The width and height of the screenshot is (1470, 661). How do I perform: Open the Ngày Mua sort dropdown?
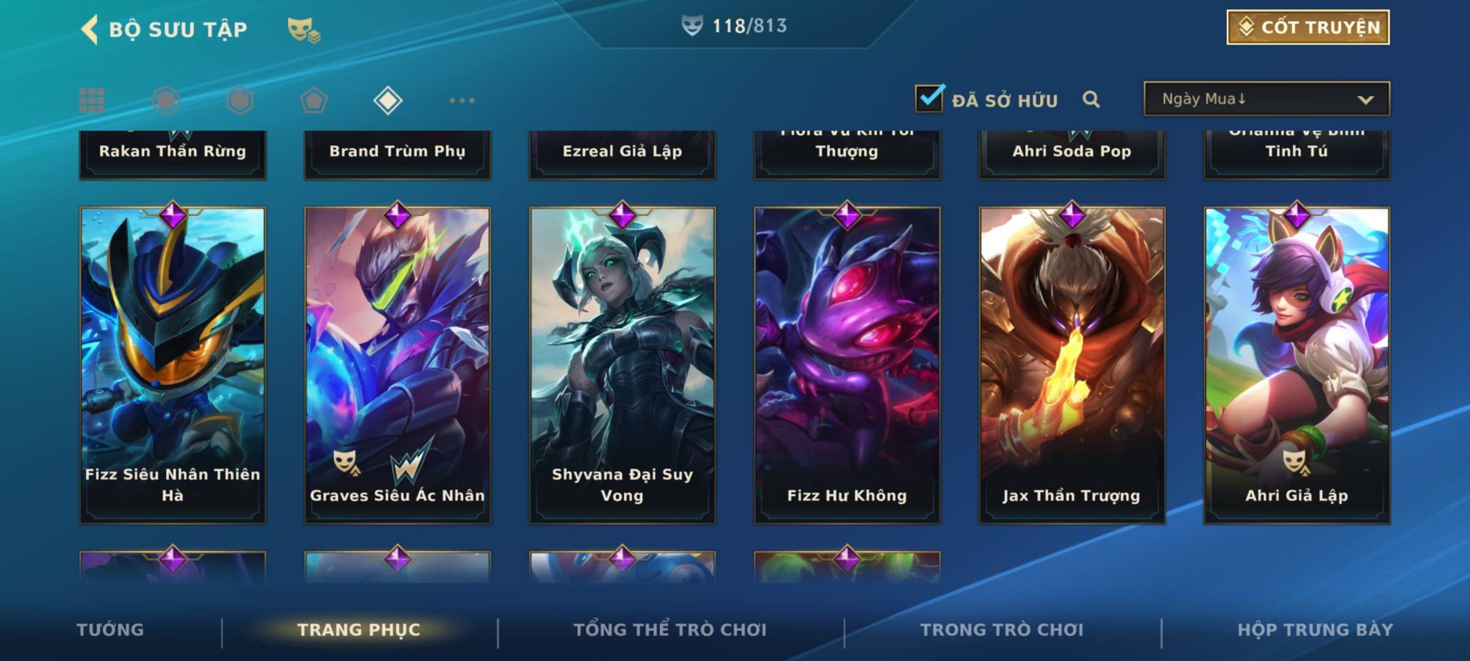tap(1267, 99)
